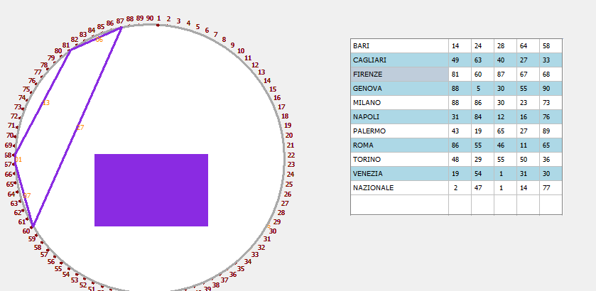596x291 pixels.
Task: Select the MILANO row label
Action: pos(399,103)
